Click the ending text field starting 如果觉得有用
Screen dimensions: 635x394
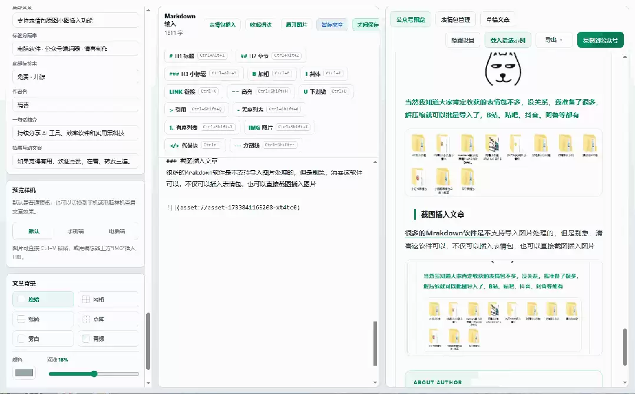[x=75, y=162]
